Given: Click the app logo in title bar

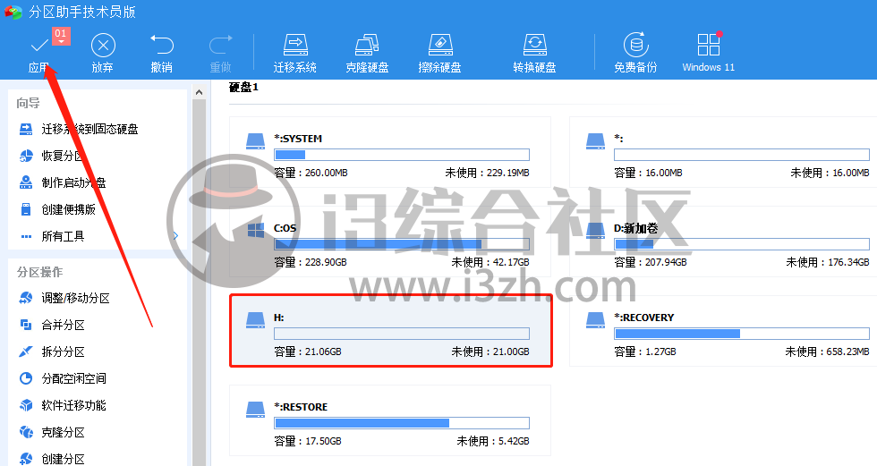Looking at the screenshot, I should pos(13,12).
